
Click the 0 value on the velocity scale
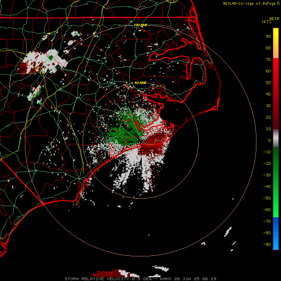[269, 140]
